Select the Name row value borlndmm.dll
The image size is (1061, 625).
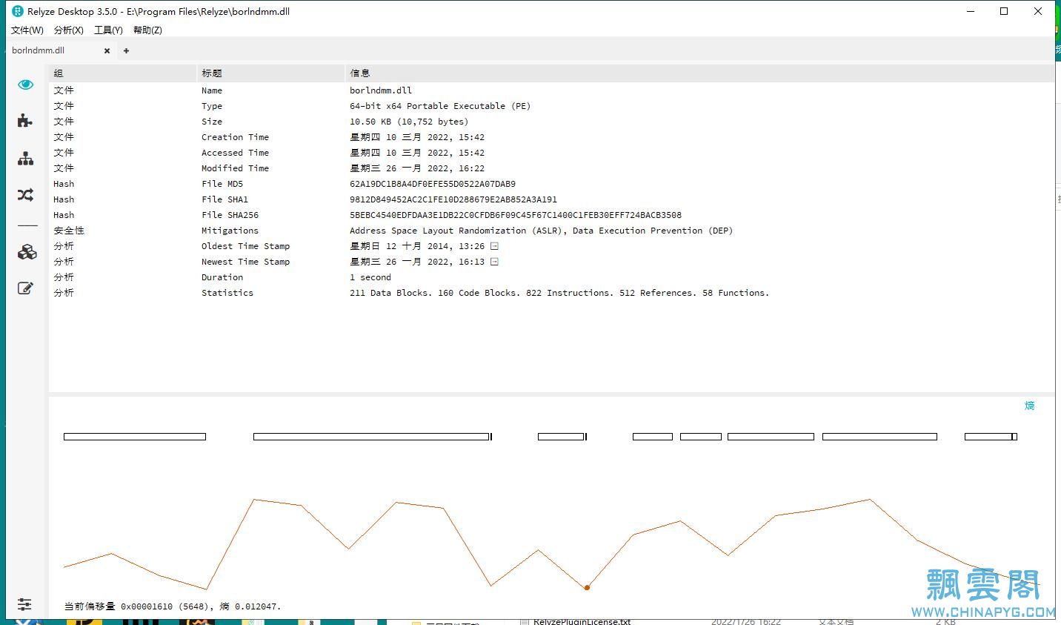(x=381, y=90)
